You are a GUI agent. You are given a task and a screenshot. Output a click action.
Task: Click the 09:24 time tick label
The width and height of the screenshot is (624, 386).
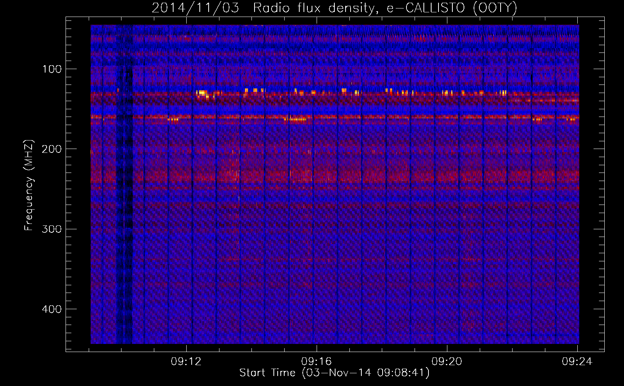coord(577,362)
